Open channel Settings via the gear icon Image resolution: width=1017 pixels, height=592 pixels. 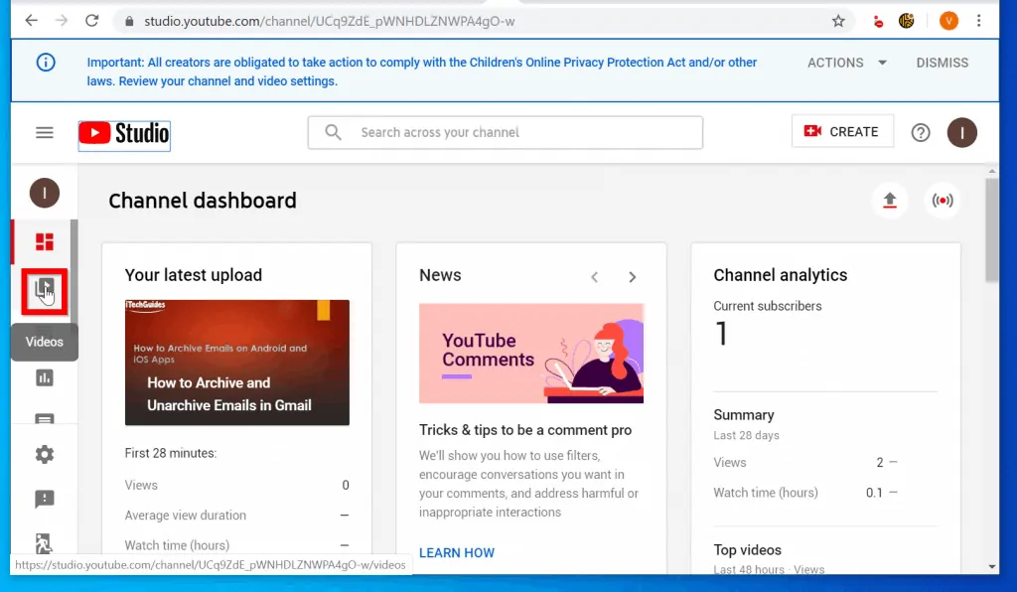click(x=44, y=454)
